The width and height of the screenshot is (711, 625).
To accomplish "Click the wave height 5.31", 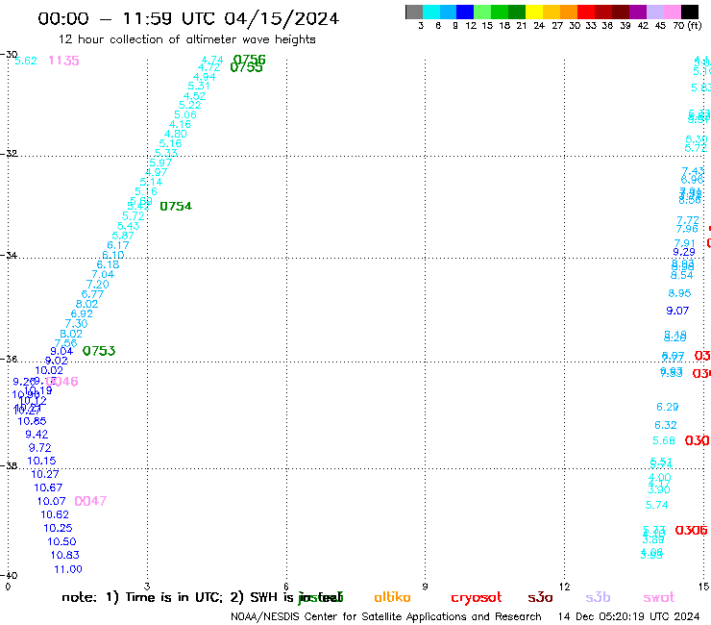I will 199,86.
